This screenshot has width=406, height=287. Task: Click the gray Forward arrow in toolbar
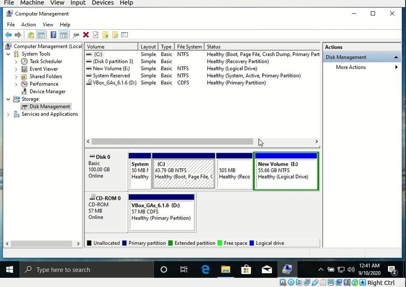pyautogui.click(x=18, y=35)
